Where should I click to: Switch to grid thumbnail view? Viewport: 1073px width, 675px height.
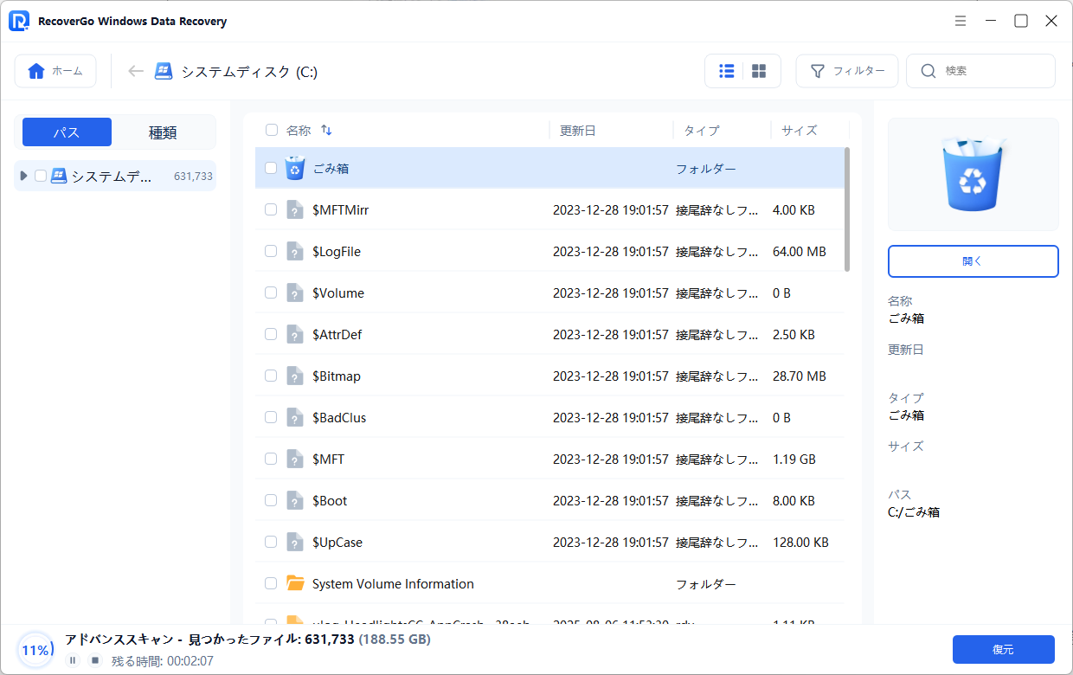[x=759, y=72]
